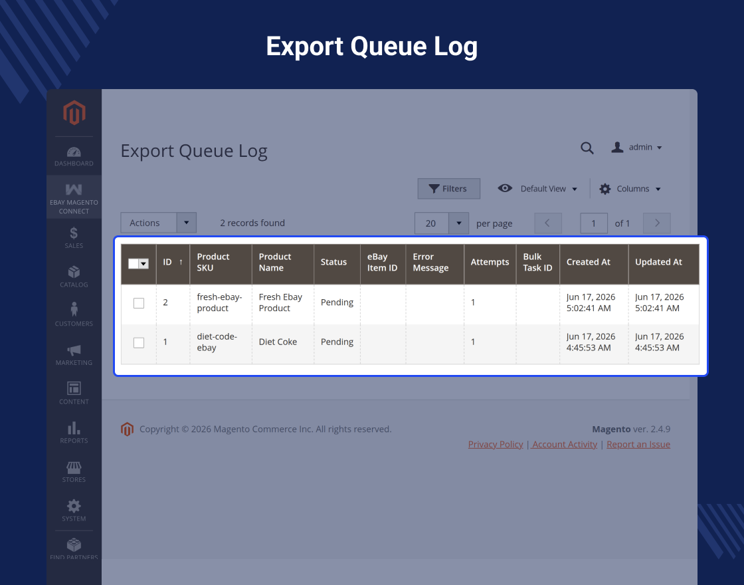This screenshot has height=585, width=744.
Task: Click the Magento footer logo
Action: pyautogui.click(x=127, y=429)
